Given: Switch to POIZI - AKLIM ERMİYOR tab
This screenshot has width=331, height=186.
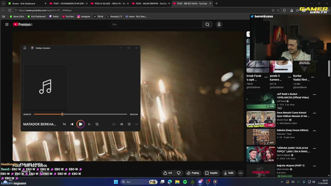Looking at the screenshot, I should pyautogui.click(x=151, y=4).
